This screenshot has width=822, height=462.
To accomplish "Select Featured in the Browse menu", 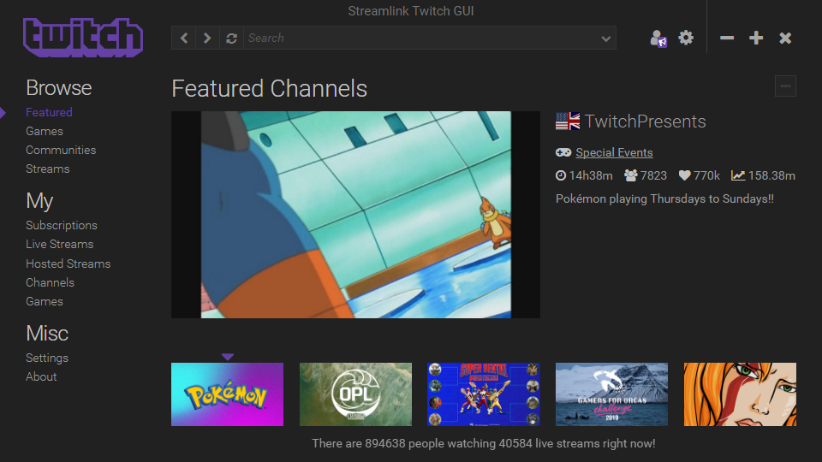I will (50, 112).
